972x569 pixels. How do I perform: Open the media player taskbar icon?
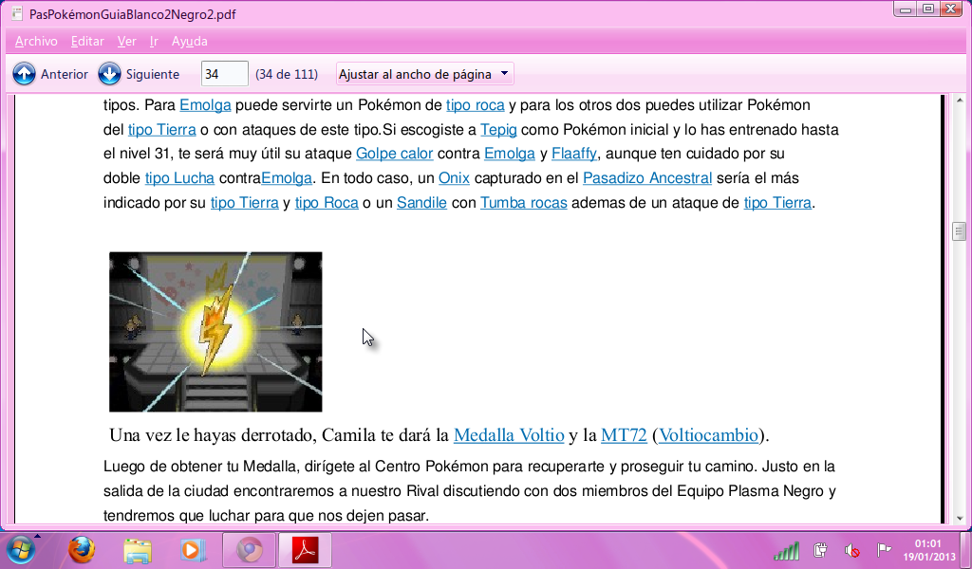coord(193,550)
